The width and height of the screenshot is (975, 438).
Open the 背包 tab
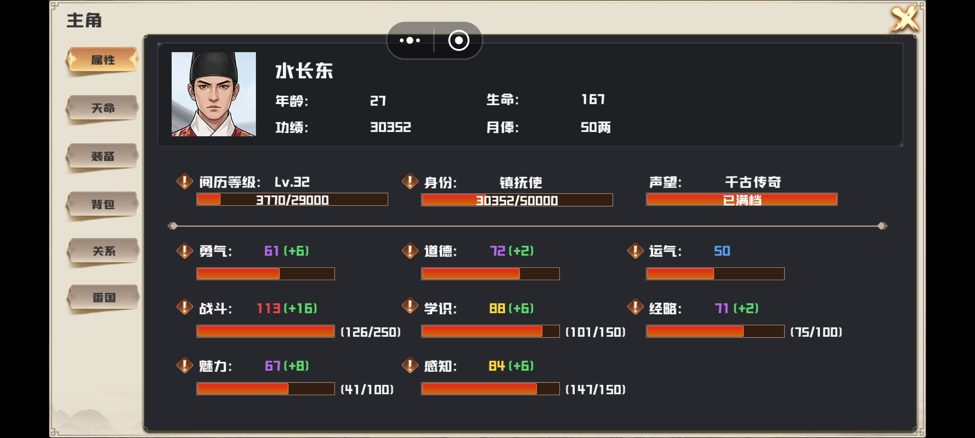pyautogui.click(x=103, y=204)
